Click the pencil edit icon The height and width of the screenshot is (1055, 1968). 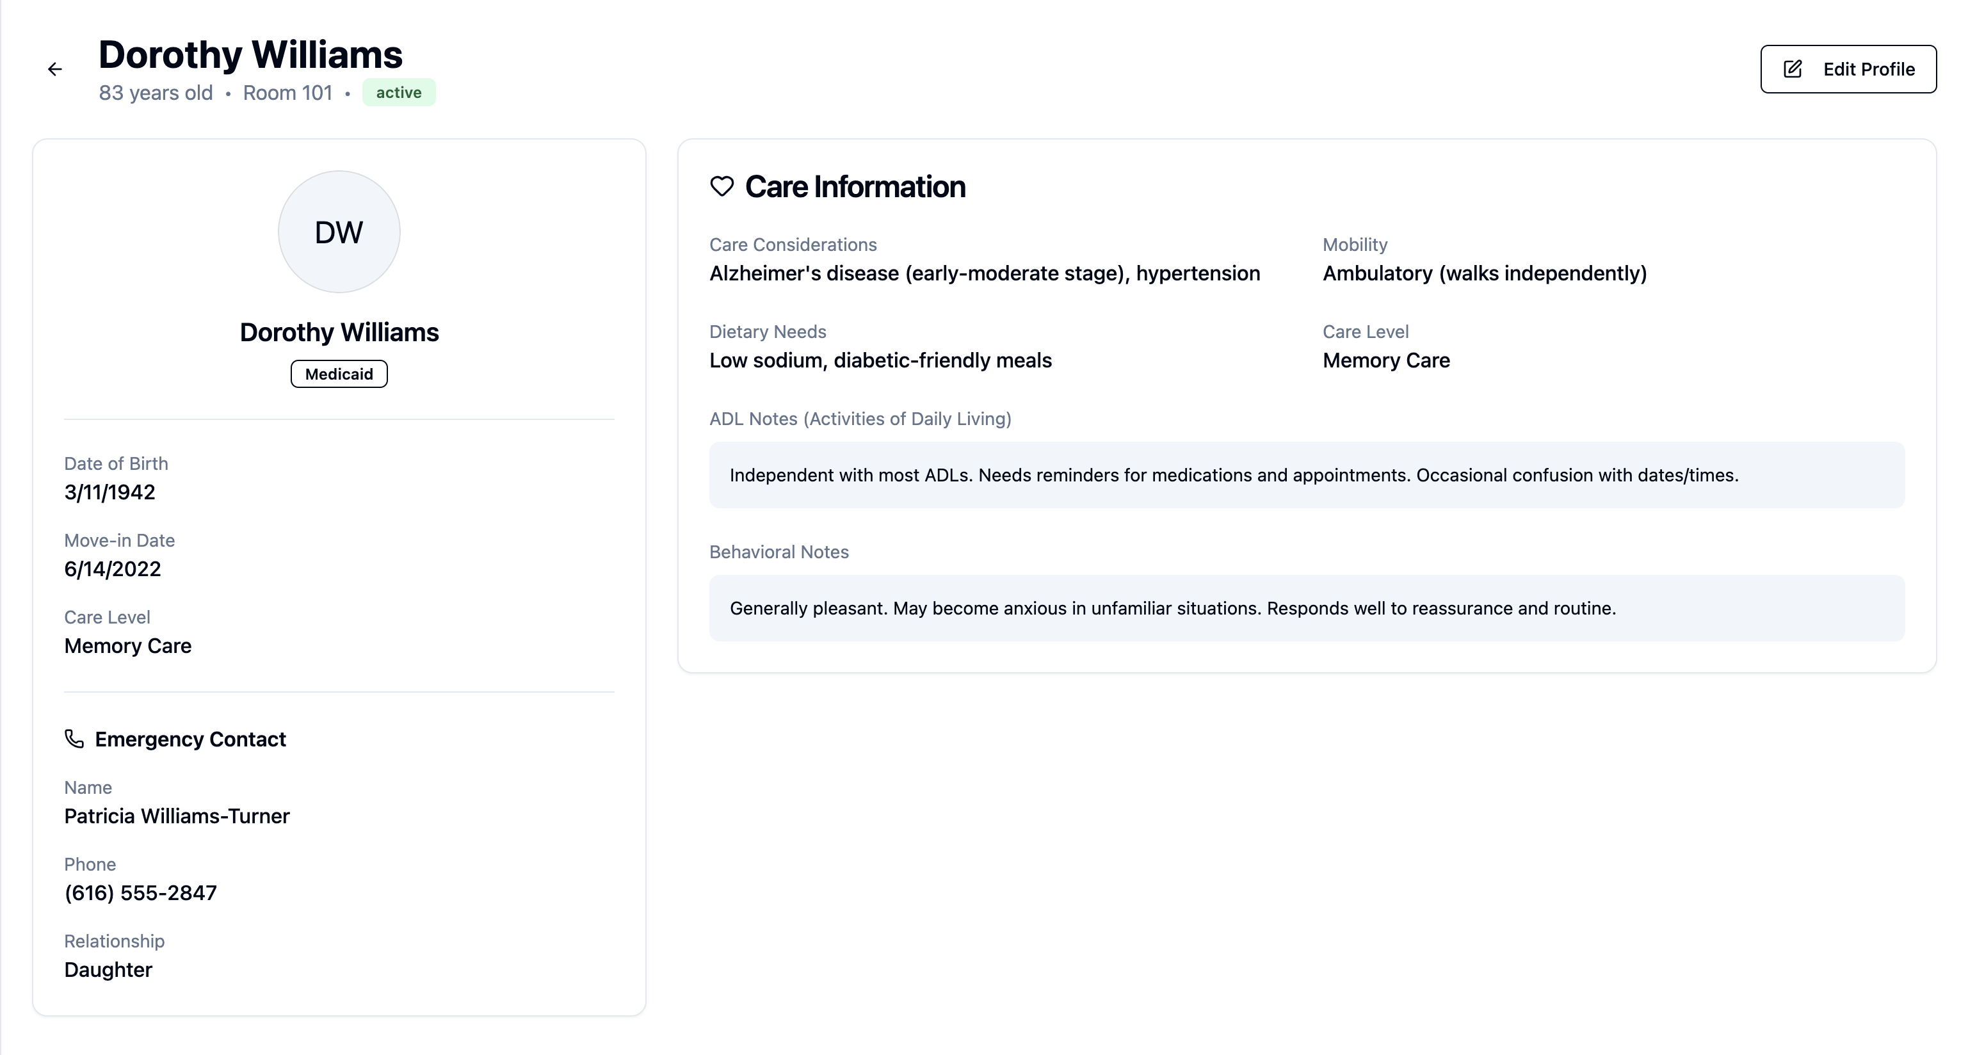pos(1793,70)
